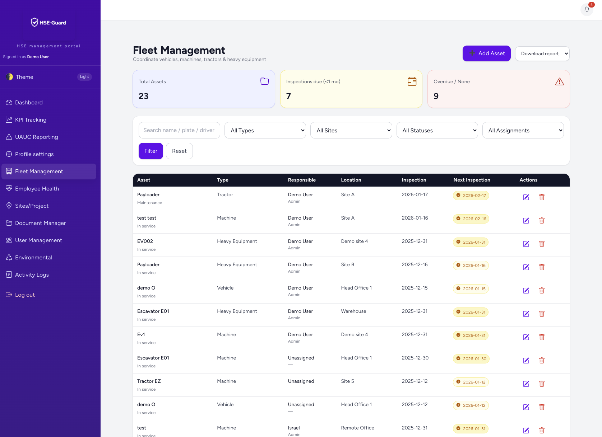Image resolution: width=602 pixels, height=437 pixels.
Task: Open the Activity Logs menu item
Action: 32,275
